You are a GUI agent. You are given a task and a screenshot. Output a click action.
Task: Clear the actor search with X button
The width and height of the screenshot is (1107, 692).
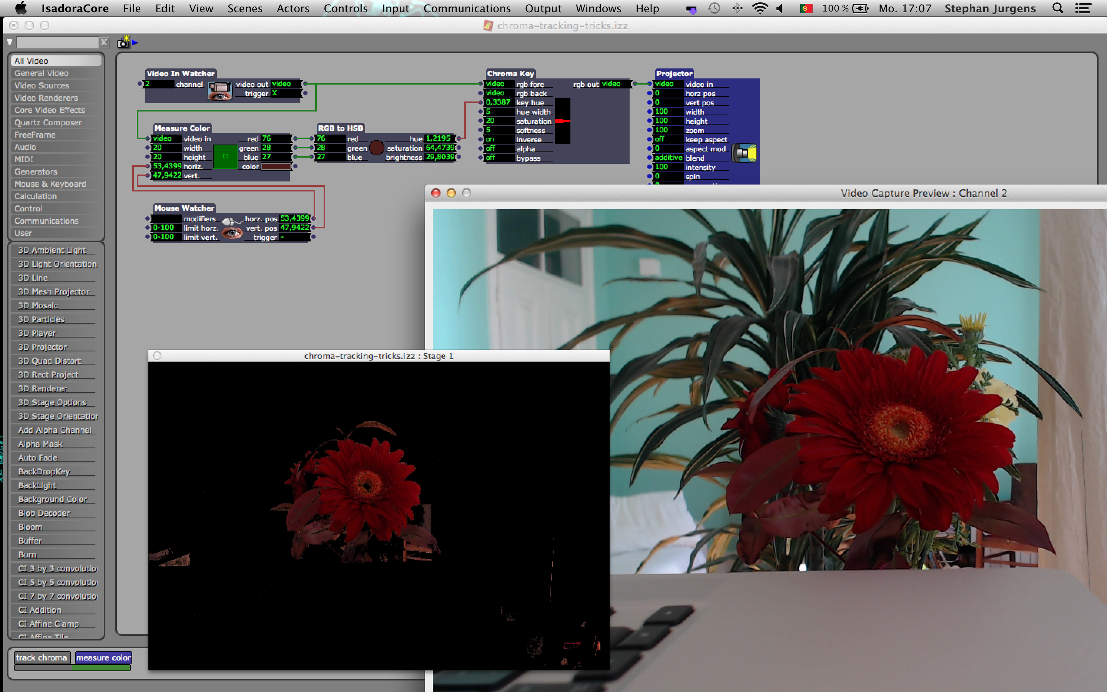[x=104, y=43]
